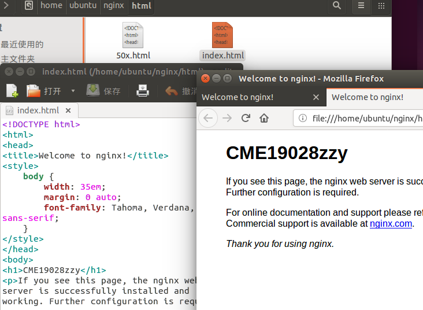Click the 打开 open file button in gedit

pyautogui.click(x=44, y=91)
